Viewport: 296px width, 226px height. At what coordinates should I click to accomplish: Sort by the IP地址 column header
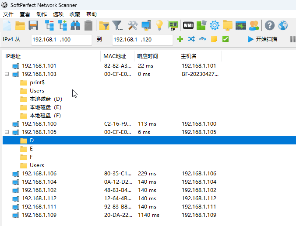click(x=52, y=56)
